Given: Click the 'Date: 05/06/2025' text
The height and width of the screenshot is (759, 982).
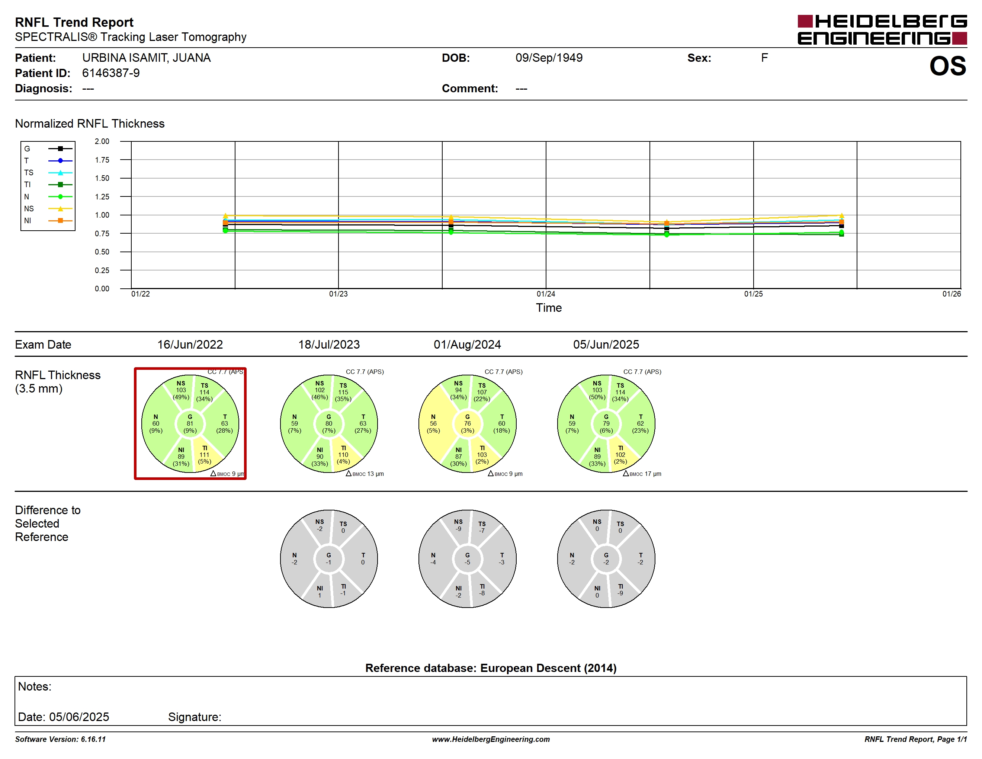Looking at the screenshot, I should tap(63, 717).
